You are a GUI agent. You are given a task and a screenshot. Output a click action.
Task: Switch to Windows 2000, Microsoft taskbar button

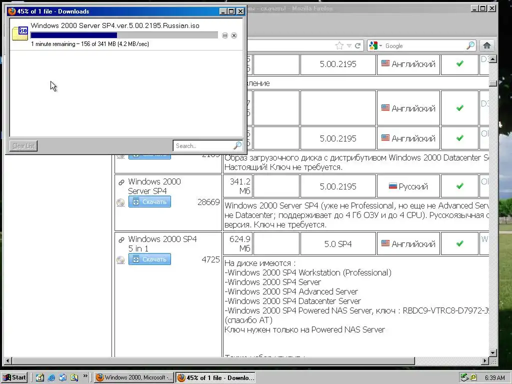tap(134, 377)
